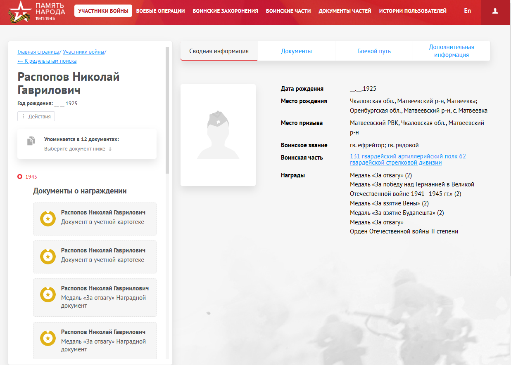Click medal icon of the Гавриилович award card
Screen dimensions: 511x365
click(x=48, y=294)
